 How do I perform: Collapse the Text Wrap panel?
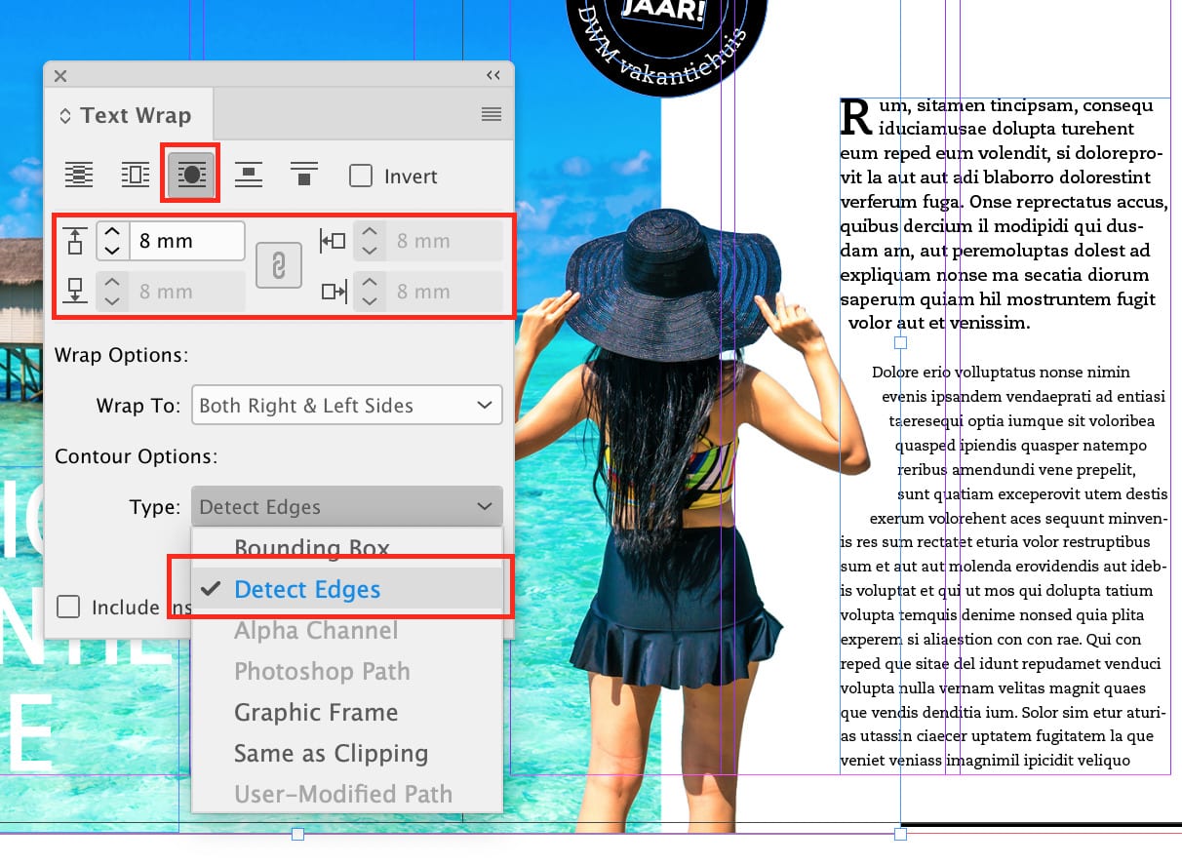pos(492,74)
